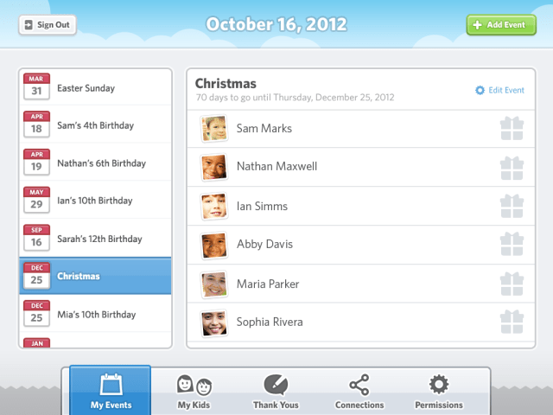Select the gift icon for Ian Simms
This screenshot has height=415, width=553.
(x=512, y=206)
